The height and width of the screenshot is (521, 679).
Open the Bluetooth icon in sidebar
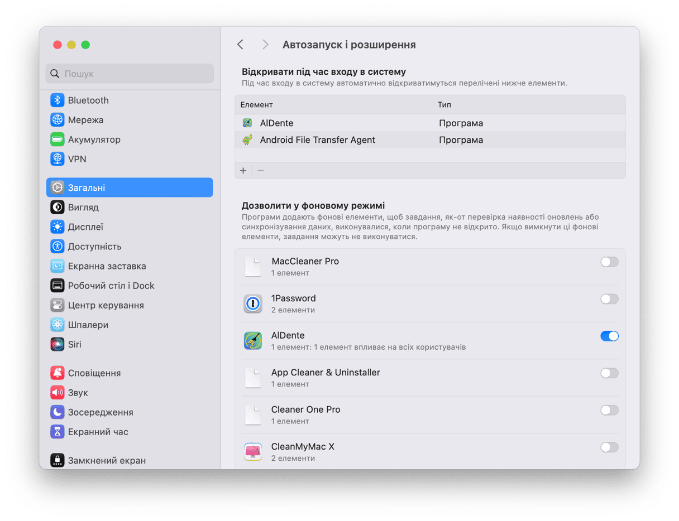tap(58, 100)
